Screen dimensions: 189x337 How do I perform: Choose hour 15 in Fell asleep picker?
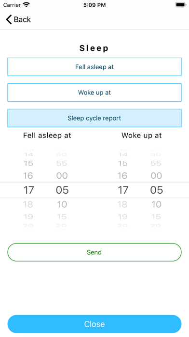pos(28,163)
